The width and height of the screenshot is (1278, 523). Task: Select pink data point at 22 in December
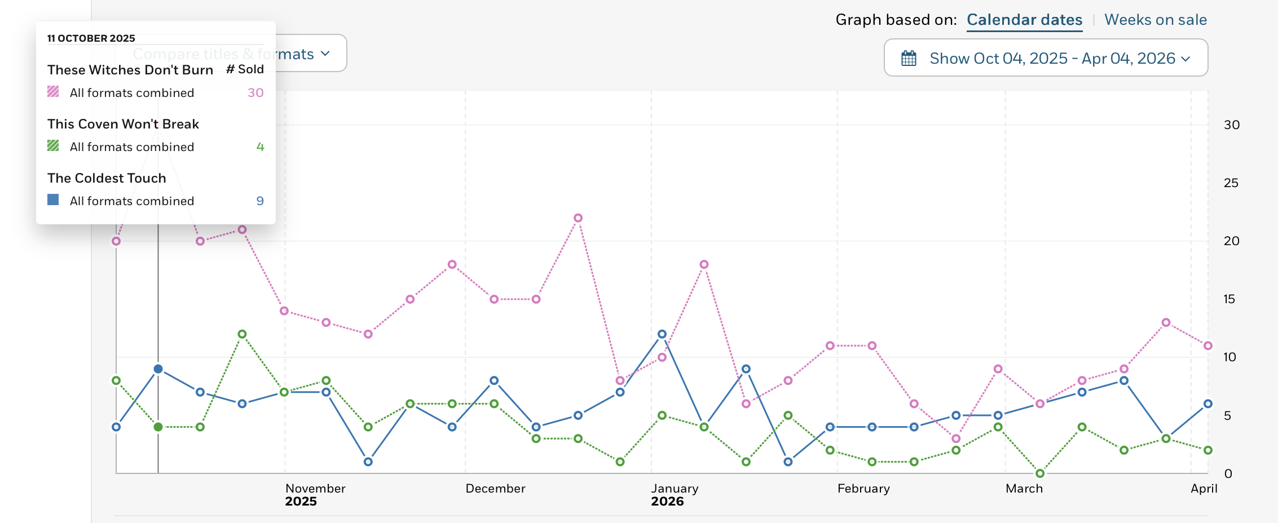click(578, 218)
